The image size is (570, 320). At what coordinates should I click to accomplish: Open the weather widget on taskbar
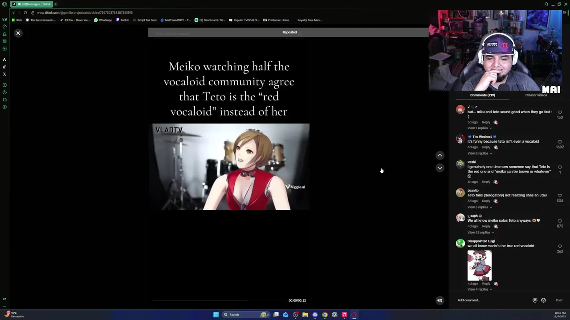click(x=13, y=315)
